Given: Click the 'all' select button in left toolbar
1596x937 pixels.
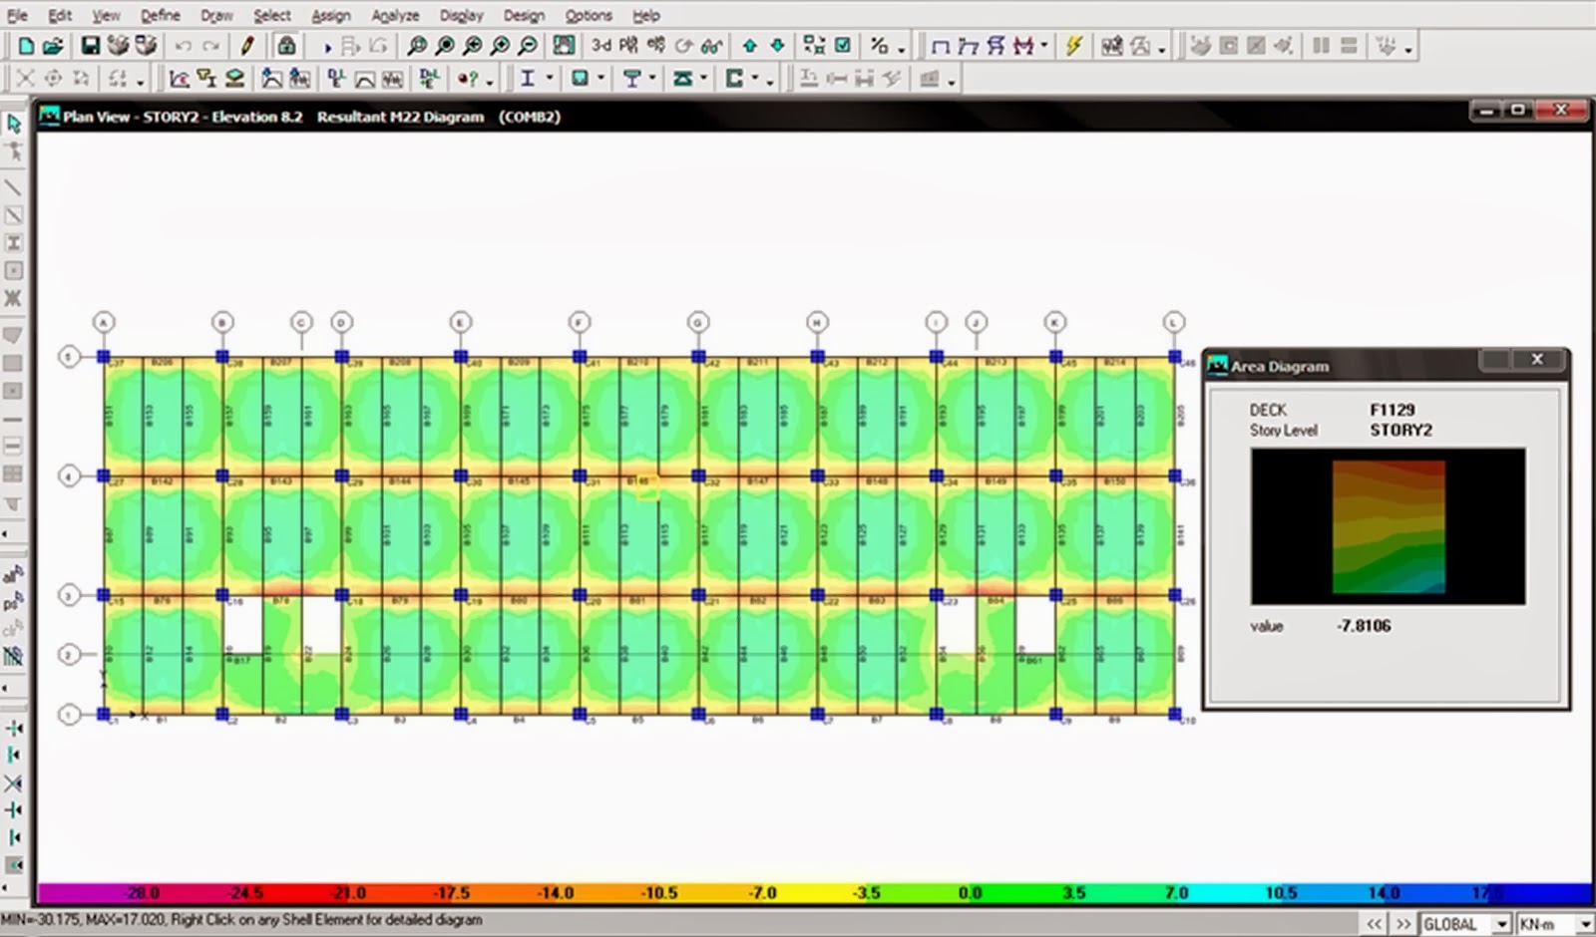Looking at the screenshot, I should click(x=13, y=575).
